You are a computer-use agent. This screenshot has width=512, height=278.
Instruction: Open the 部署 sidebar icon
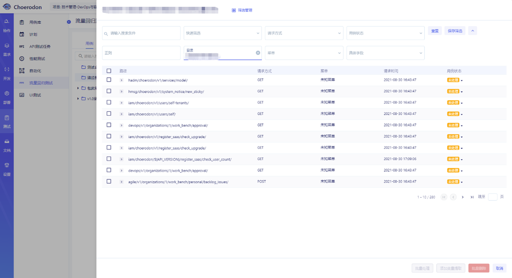click(7, 94)
